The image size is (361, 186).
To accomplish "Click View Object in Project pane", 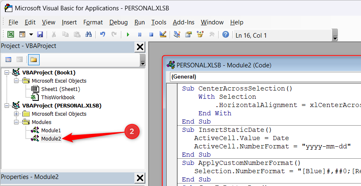I will point(19,60).
